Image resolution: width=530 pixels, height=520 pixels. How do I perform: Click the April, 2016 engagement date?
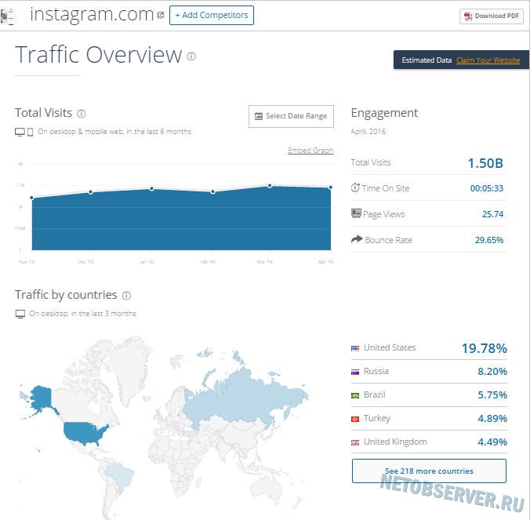point(368,132)
